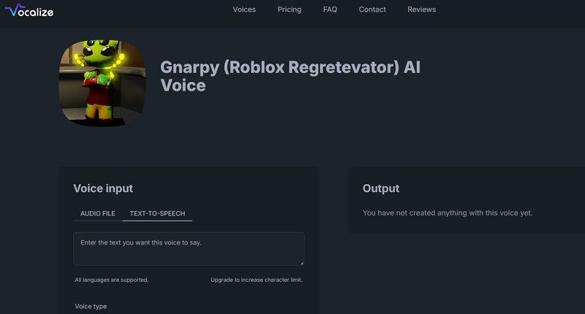The width and height of the screenshot is (585, 314).
Task: Click the 'Output' heading
Action: click(381, 188)
